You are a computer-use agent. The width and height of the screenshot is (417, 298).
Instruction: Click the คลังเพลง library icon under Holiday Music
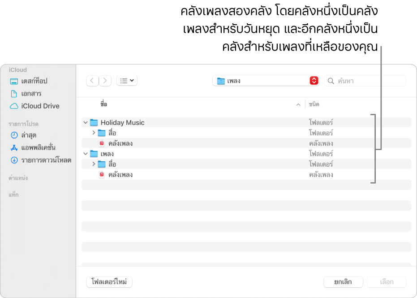tap(102, 143)
